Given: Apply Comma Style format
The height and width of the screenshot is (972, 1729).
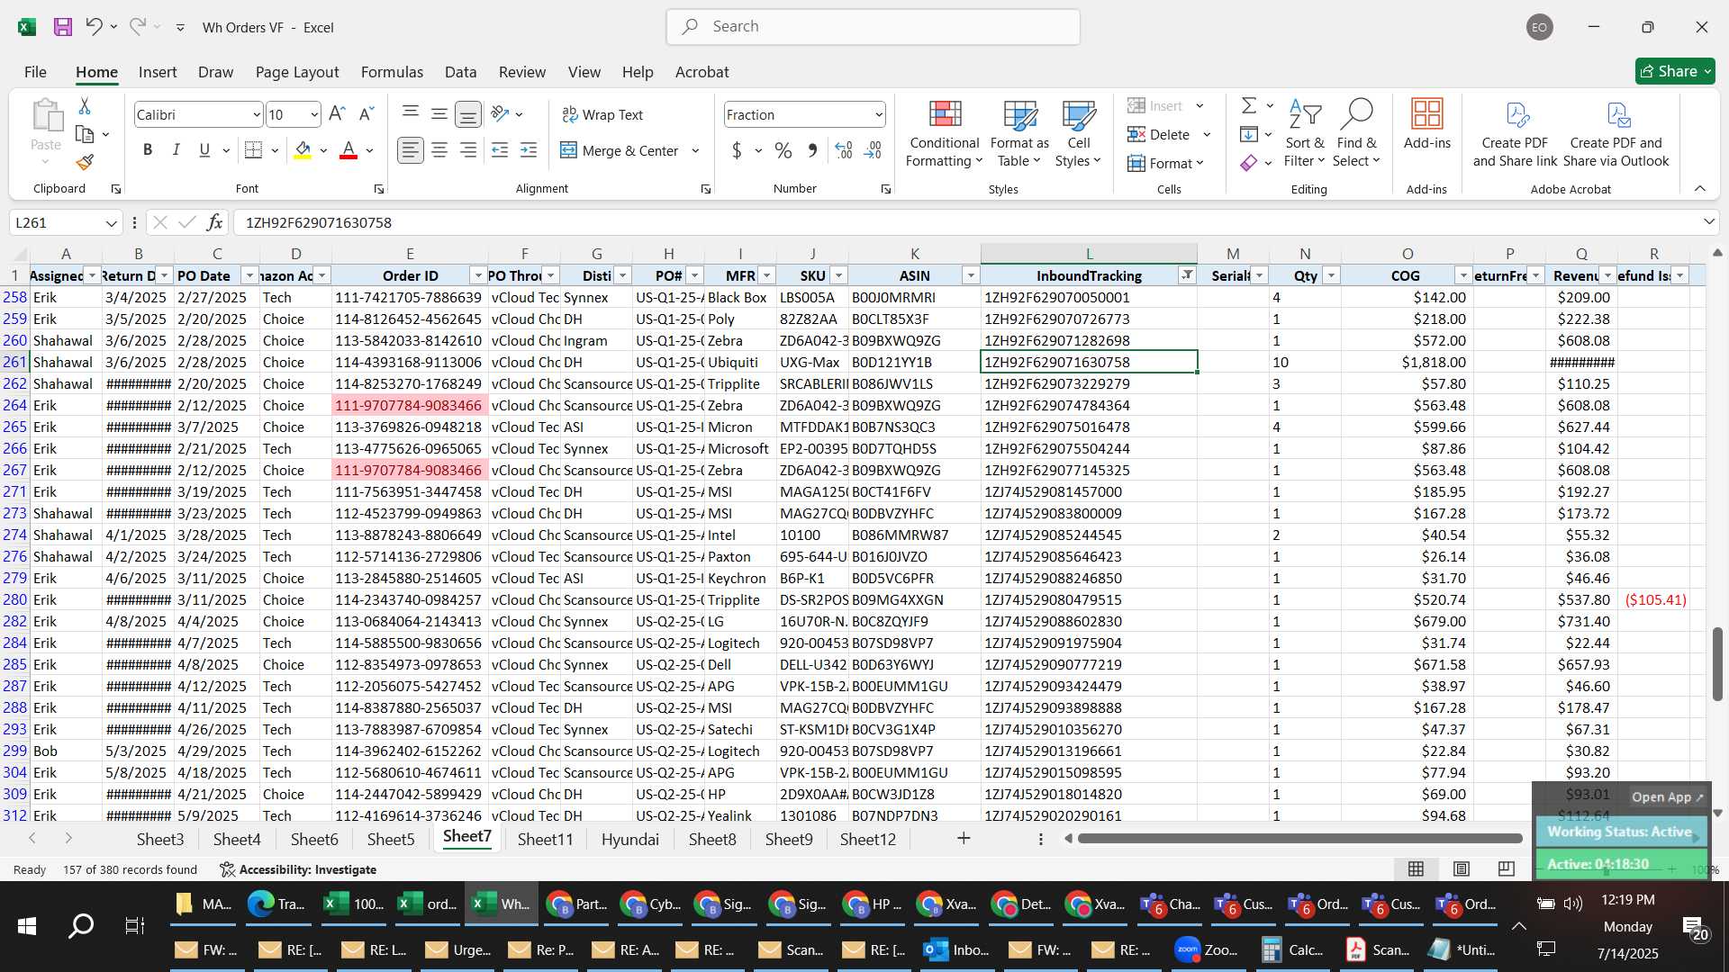Looking at the screenshot, I should click(x=812, y=150).
